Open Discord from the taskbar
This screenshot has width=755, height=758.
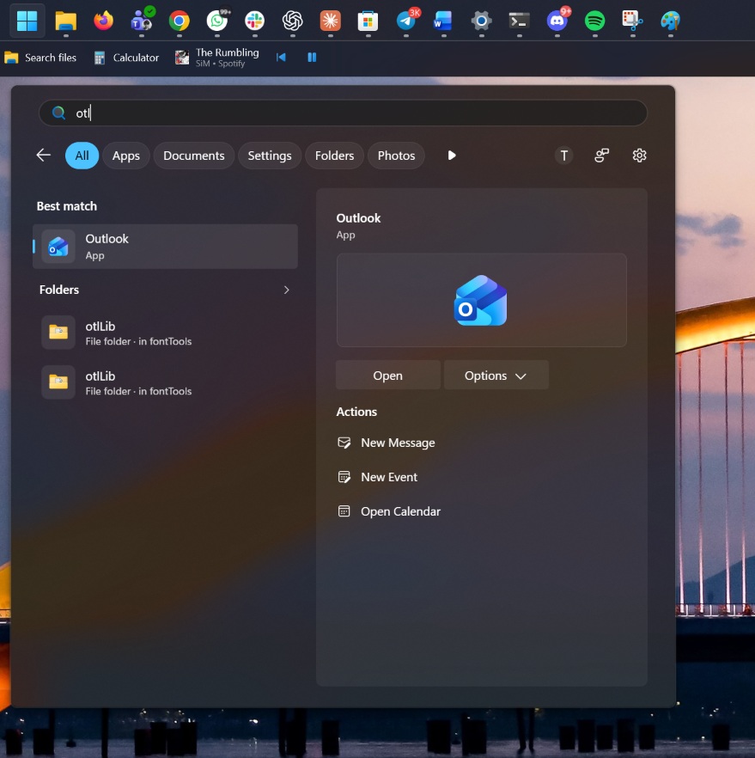557,21
